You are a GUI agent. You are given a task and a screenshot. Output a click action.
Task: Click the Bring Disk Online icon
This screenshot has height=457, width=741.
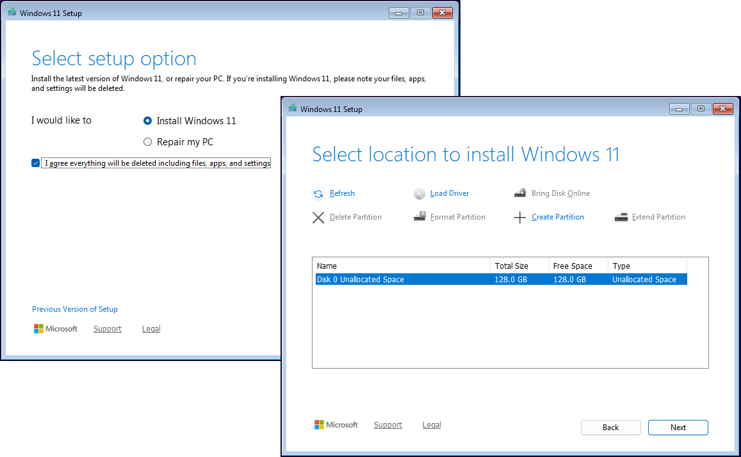point(520,193)
